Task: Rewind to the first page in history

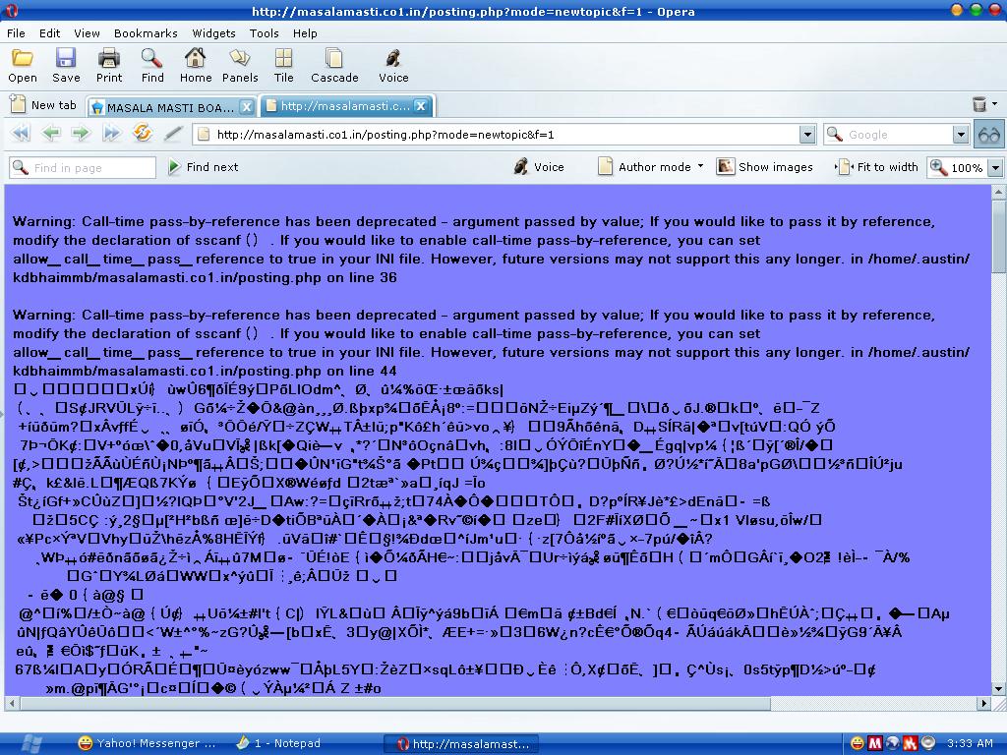Action: tap(21, 134)
